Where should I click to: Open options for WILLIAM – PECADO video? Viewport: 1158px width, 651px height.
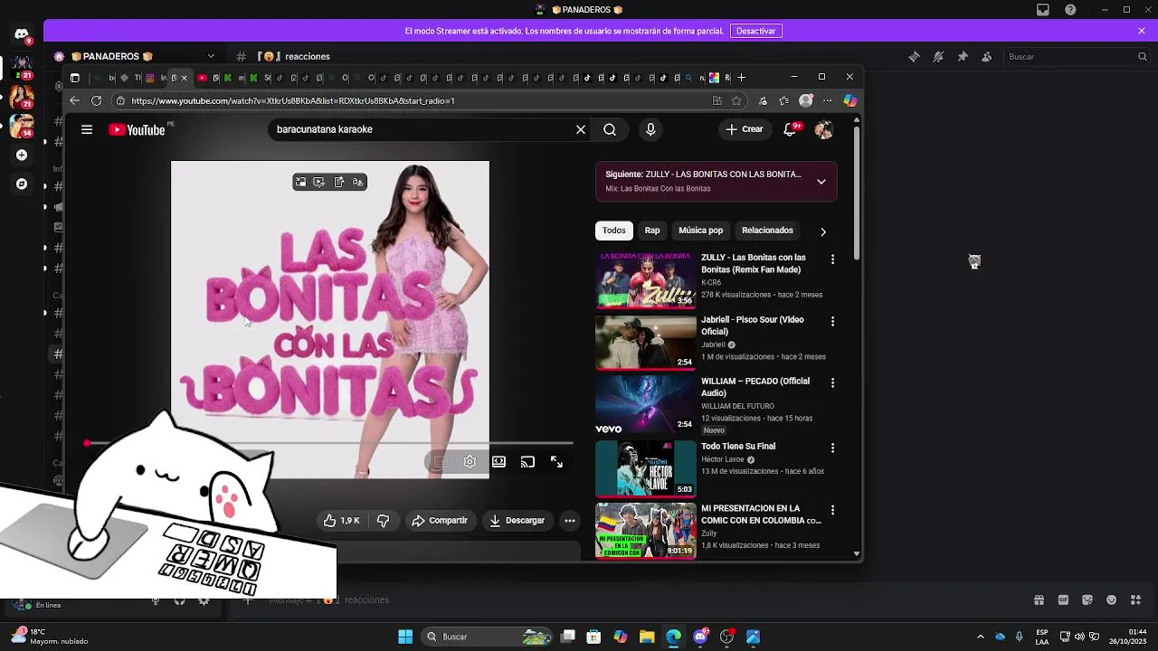(832, 383)
